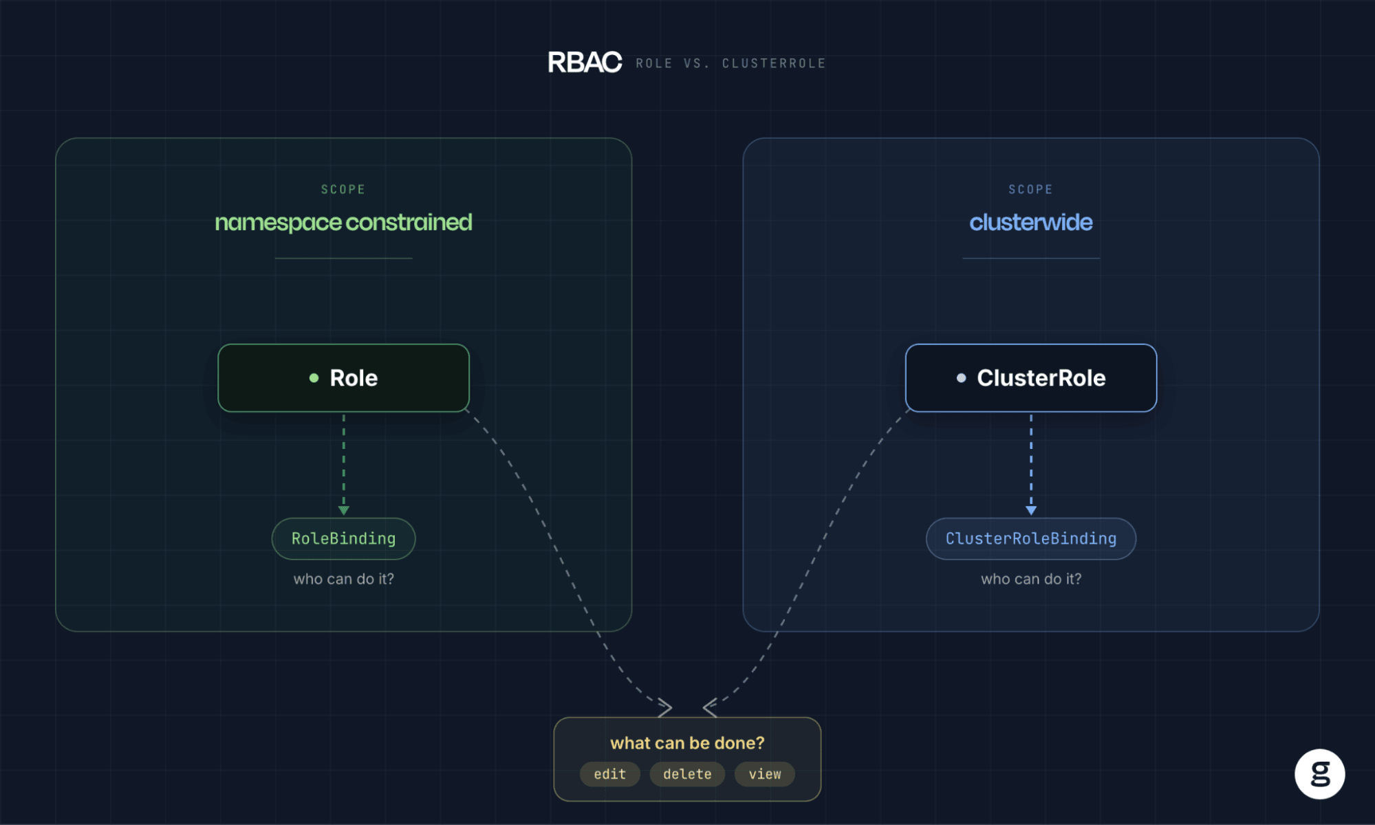Click the view tag
1375x825 pixels.
[x=765, y=774]
